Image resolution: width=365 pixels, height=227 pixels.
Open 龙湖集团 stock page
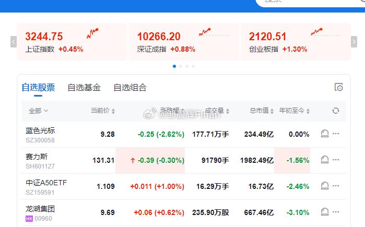40,209
